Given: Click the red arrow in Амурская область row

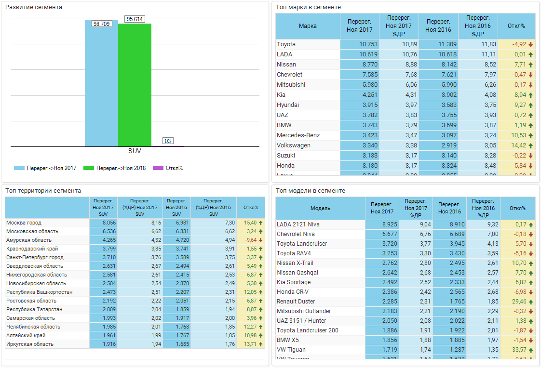Looking at the screenshot, I should (261, 240).
